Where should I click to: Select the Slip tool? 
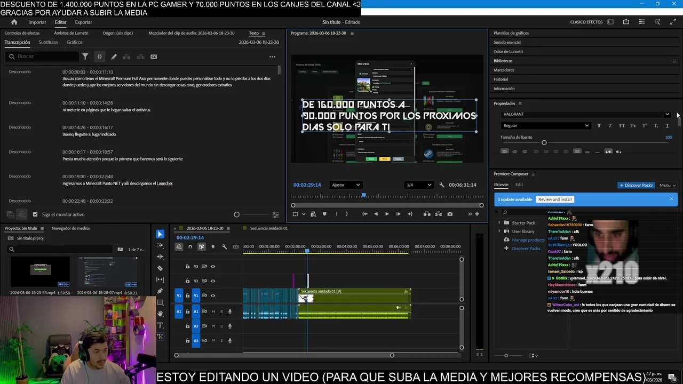160,279
